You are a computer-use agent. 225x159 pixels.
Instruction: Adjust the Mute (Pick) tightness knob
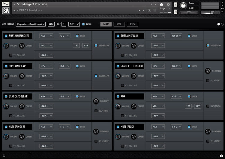pos(208,131)
